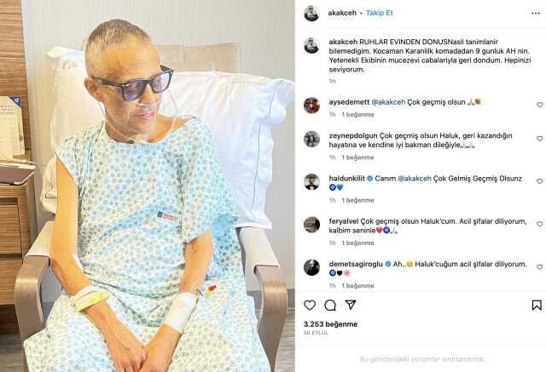The image size is (546, 372).
Task: Visit zeynepdolgun's profile username
Action: (x=353, y=135)
